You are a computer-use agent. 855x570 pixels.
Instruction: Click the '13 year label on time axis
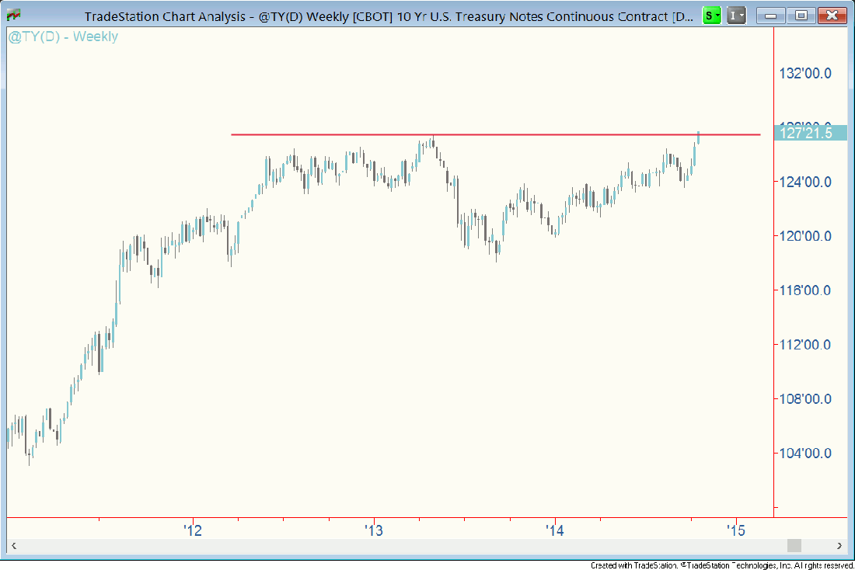[374, 530]
